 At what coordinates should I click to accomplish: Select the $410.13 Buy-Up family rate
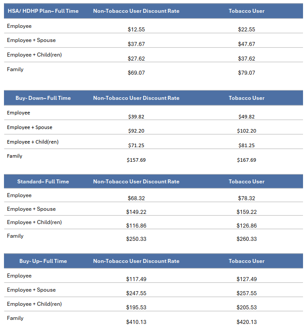tap(136, 322)
